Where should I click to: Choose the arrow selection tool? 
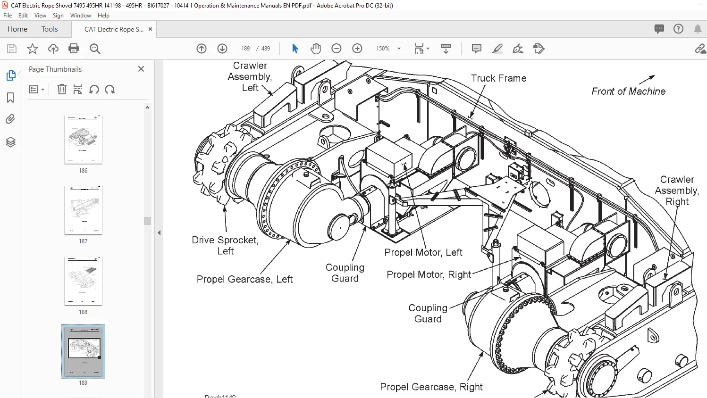tap(295, 49)
